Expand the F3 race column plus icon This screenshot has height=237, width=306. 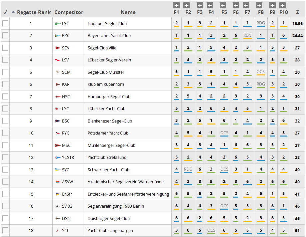pyautogui.click(x=200, y=5)
